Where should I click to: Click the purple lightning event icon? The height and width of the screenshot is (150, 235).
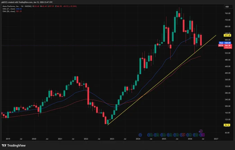pos(201,131)
